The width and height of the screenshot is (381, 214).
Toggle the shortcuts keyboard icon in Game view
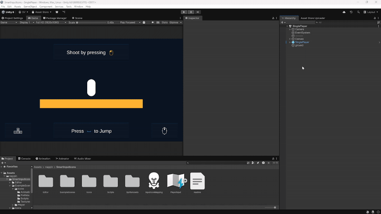pyautogui.click(x=158, y=22)
